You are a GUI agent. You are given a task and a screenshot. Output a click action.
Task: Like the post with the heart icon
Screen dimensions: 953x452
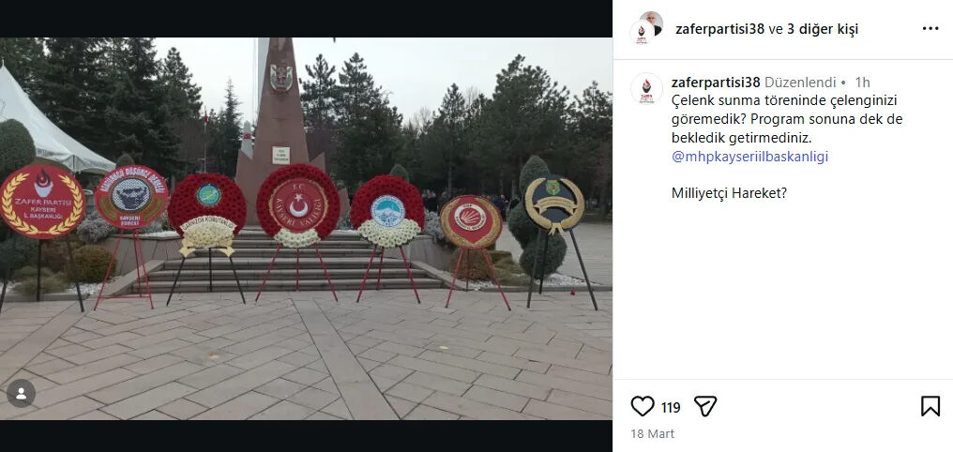[x=643, y=406]
